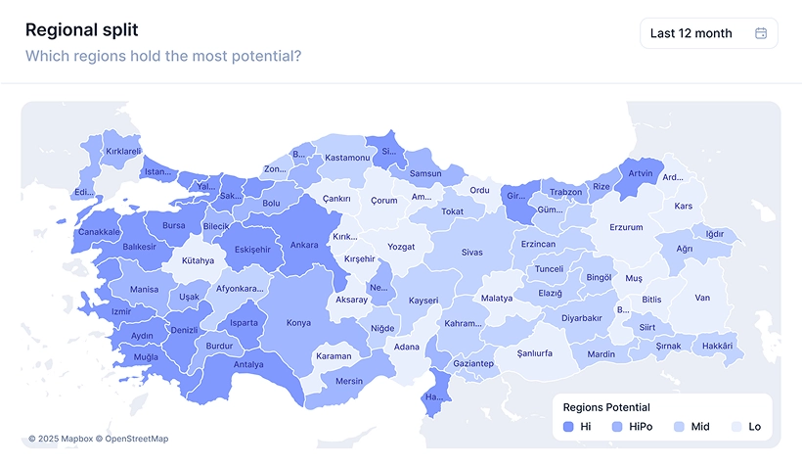Screen dimensions: 802x466
Task: Click the Hi legend color swatch
Action: coord(569,427)
